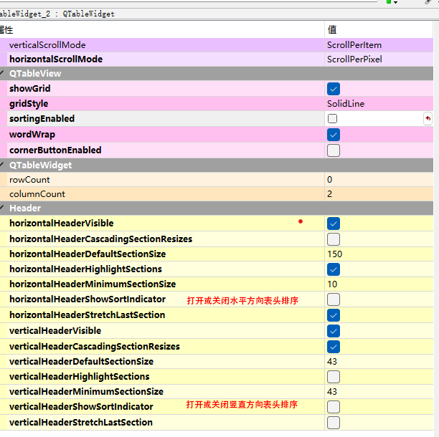439x437 pixels.
Task: Uncheck horizontalHeaderVisible checkbox
Action: [333, 224]
